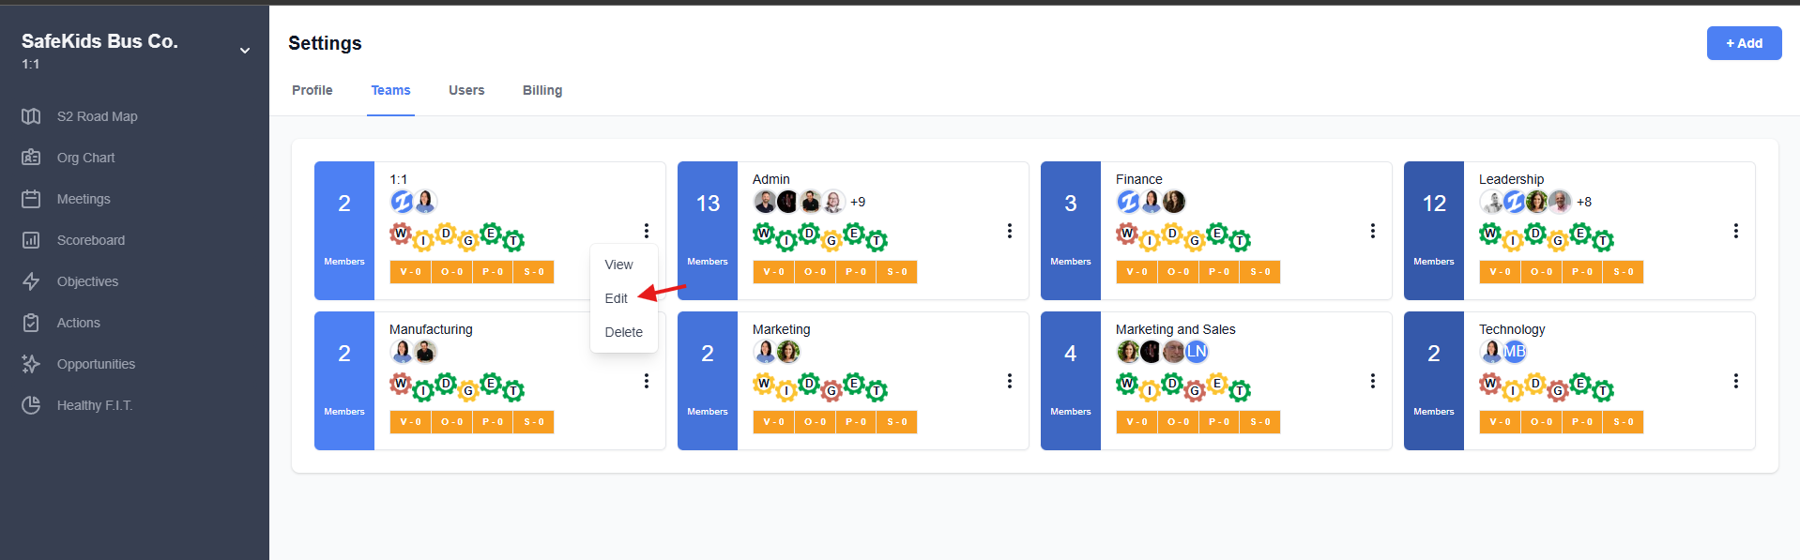The height and width of the screenshot is (560, 1800).
Task: Open the Marketing team options menu
Action: [1009, 381]
